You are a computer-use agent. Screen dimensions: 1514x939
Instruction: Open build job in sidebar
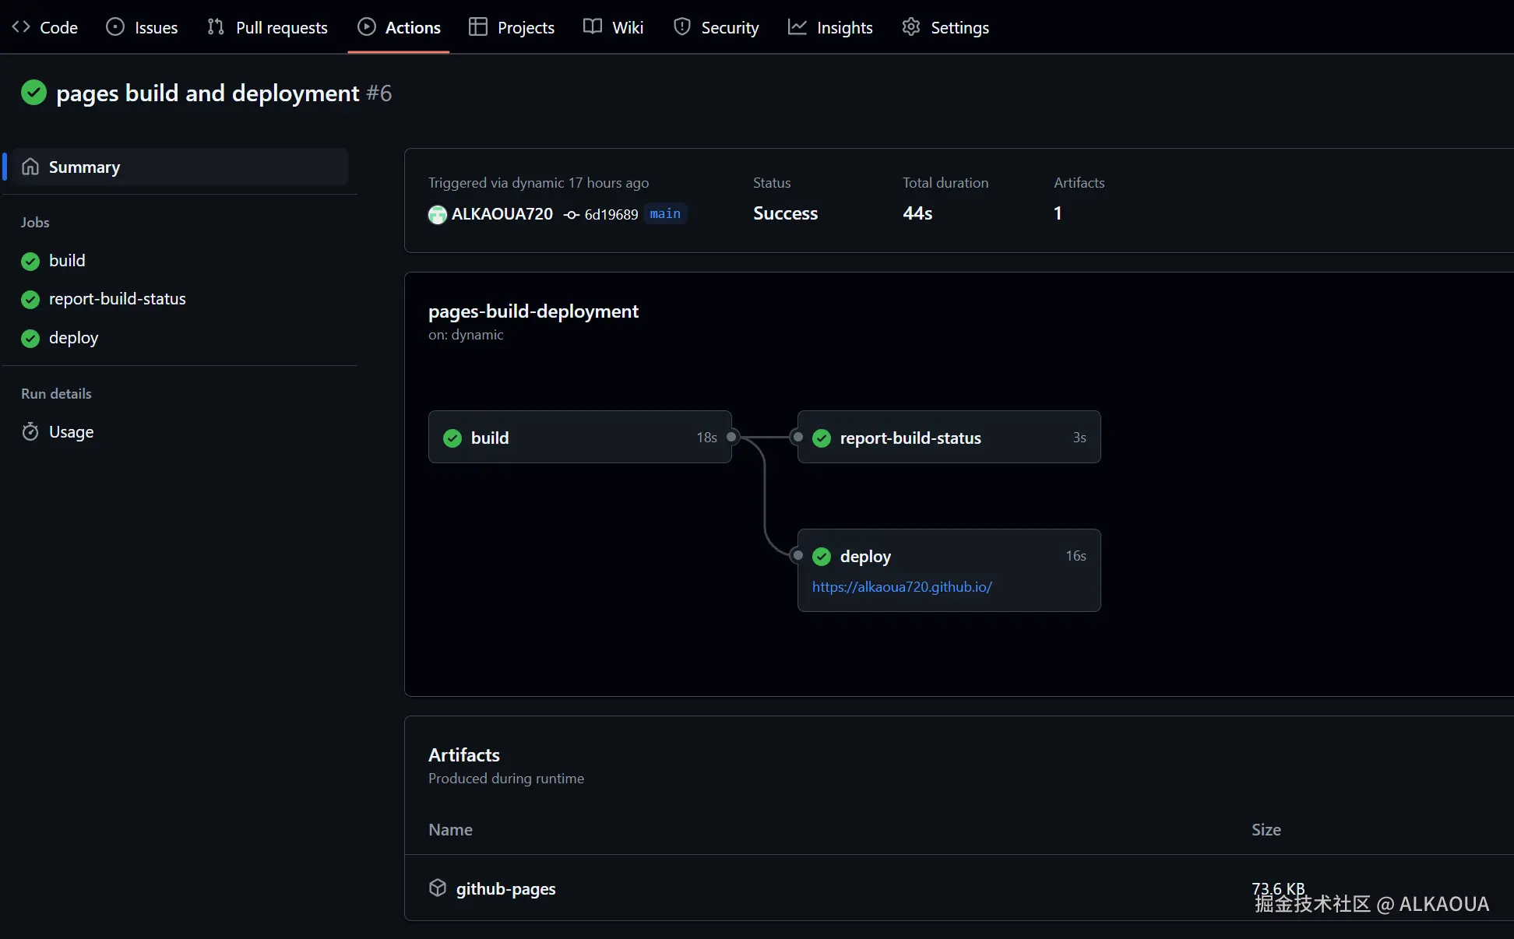(67, 261)
